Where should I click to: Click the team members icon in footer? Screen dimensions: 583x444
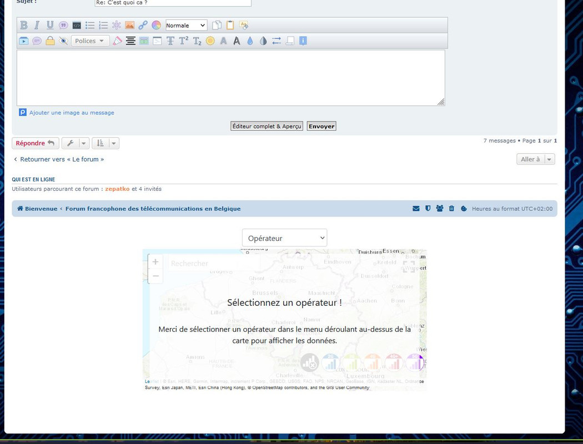pyautogui.click(x=440, y=209)
